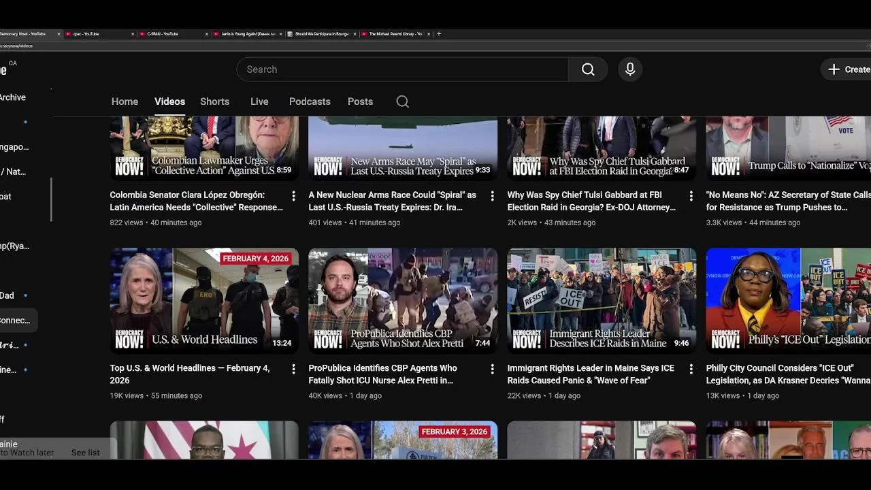871x490 pixels.
Task: Open Archive item in sidebar
Action: 13,97
